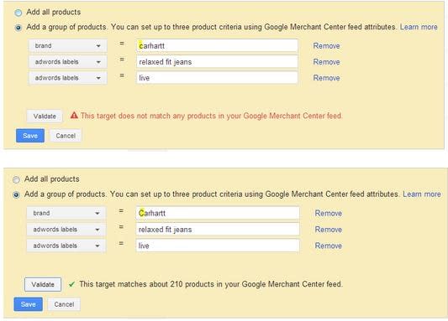Click 'relaxed fit jeans' input in upper panel

pyautogui.click(x=217, y=62)
